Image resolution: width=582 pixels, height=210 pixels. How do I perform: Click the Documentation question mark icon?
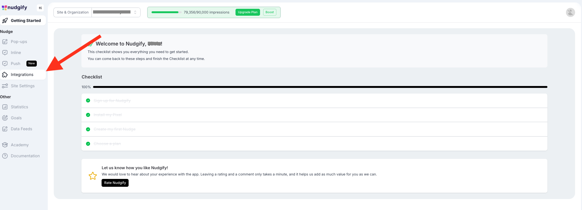pyautogui.click(x=5, y=156)
